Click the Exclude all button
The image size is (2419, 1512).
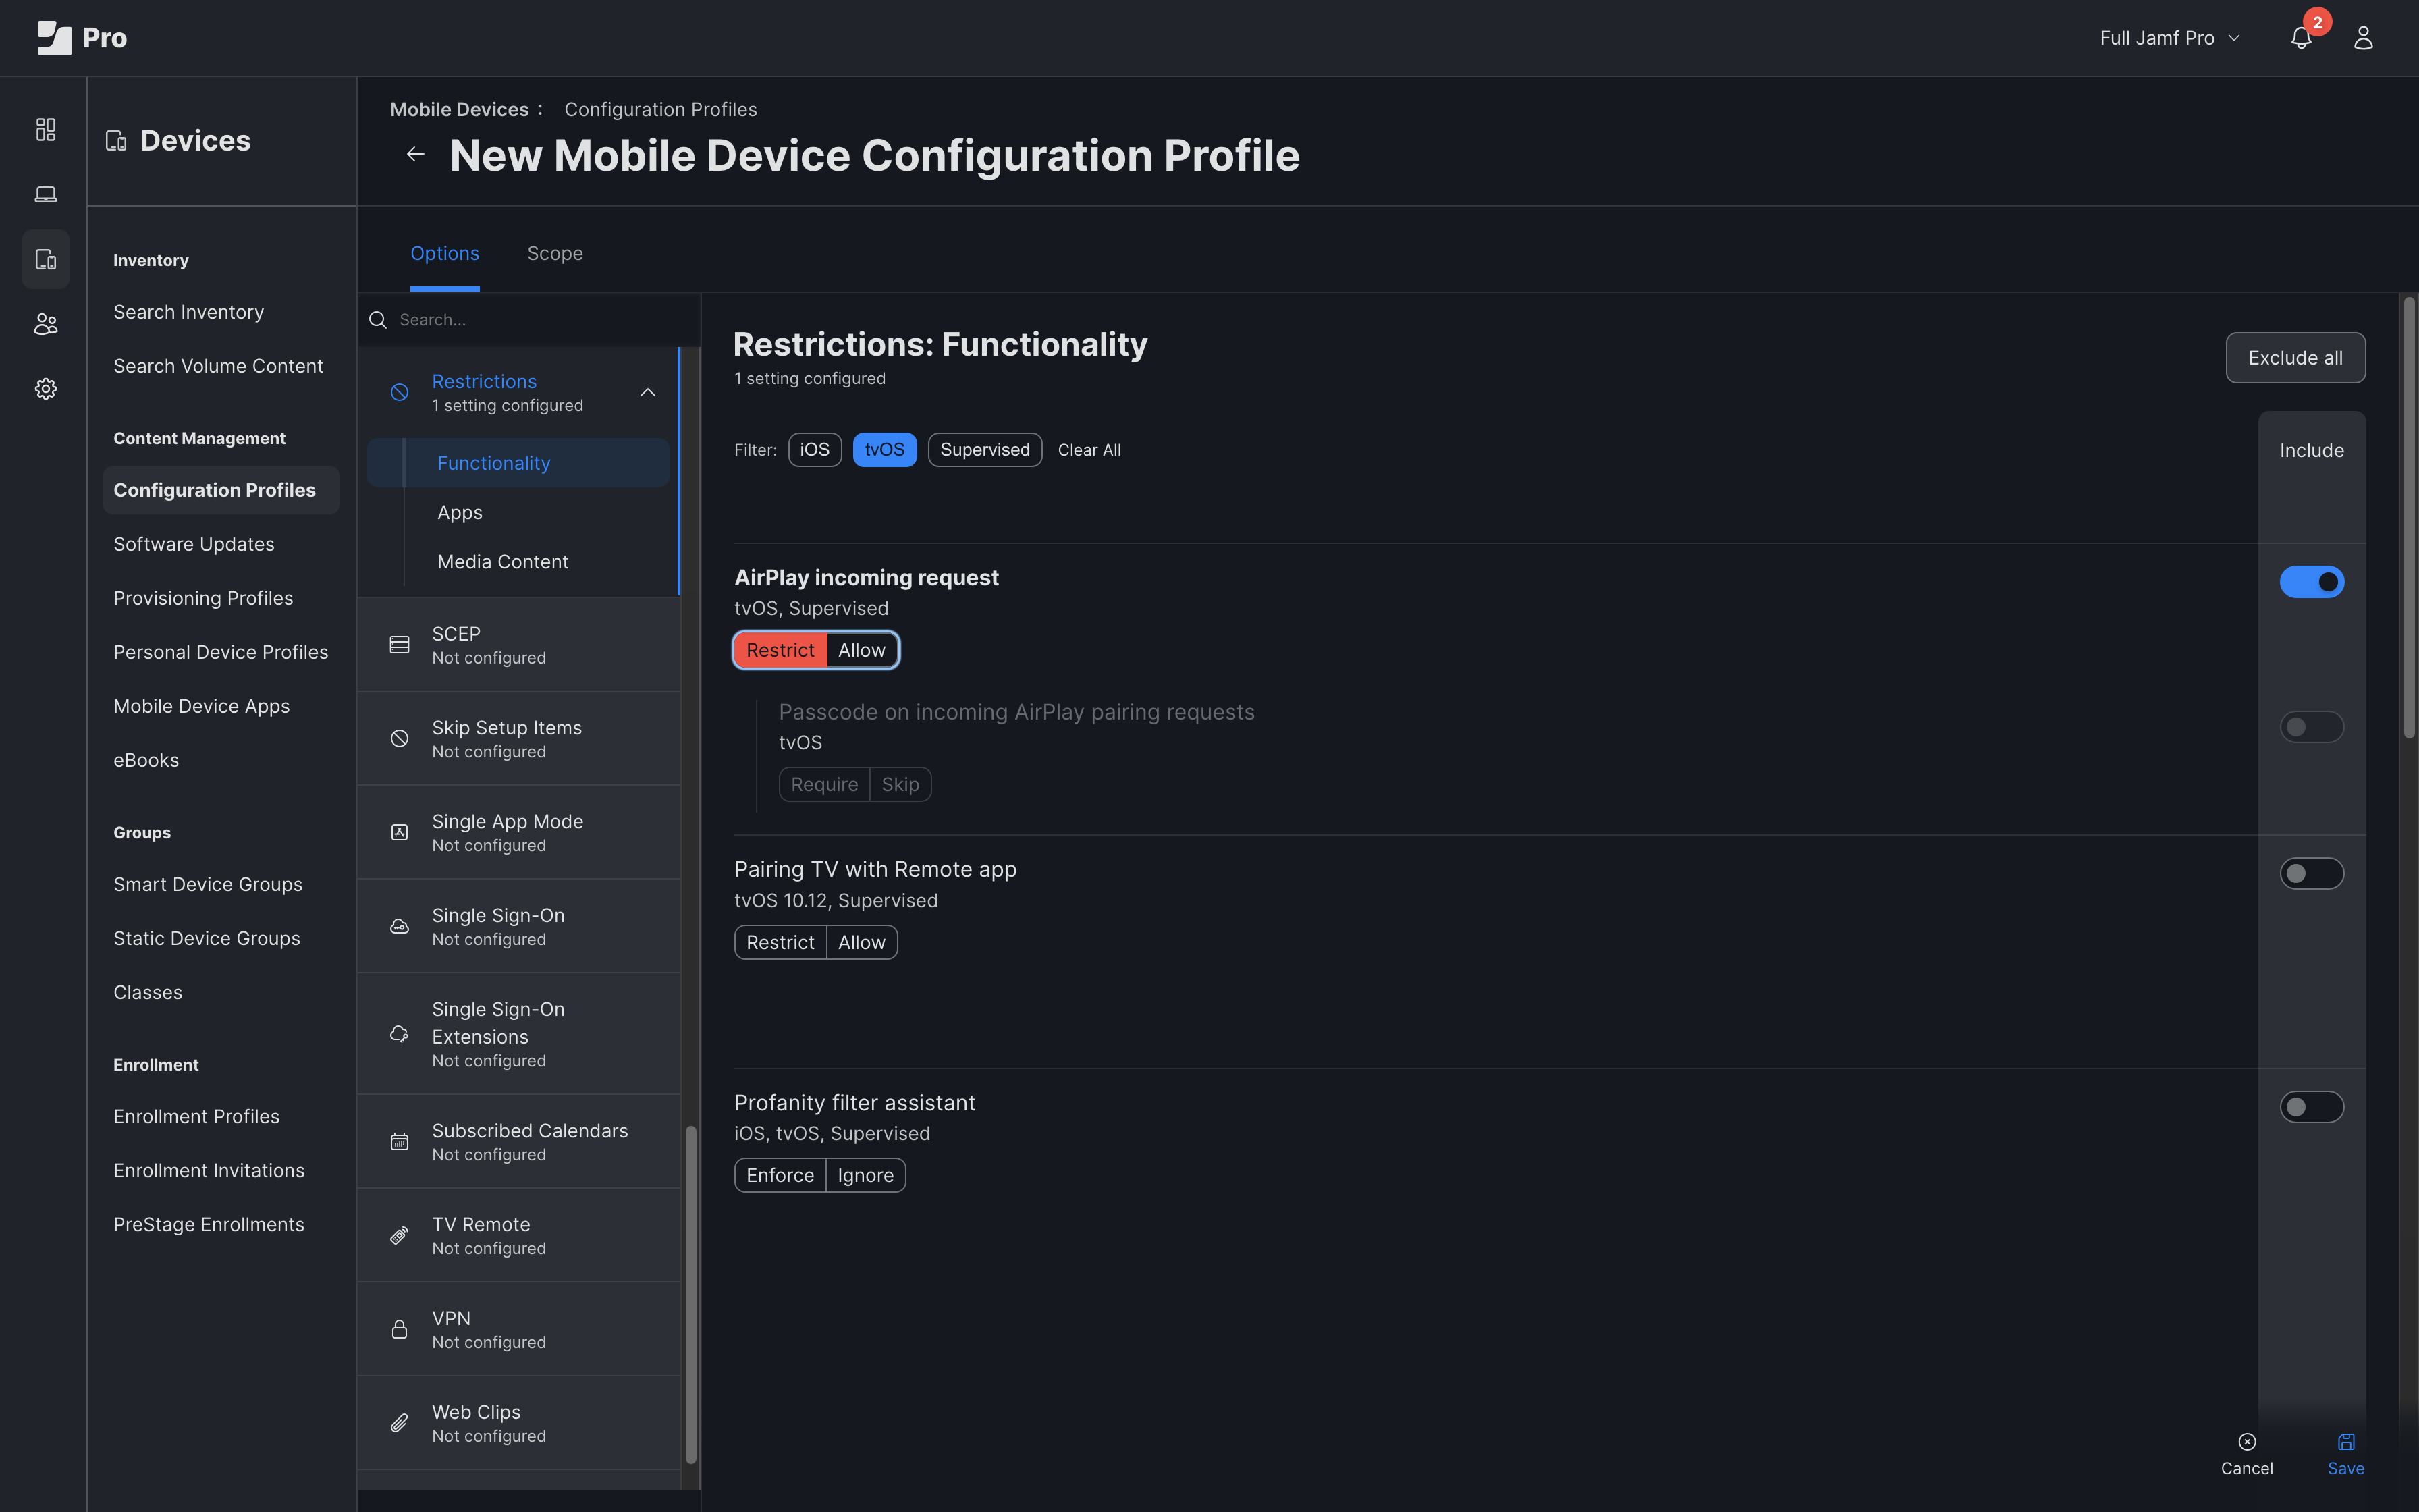(x=2295, y=358)
